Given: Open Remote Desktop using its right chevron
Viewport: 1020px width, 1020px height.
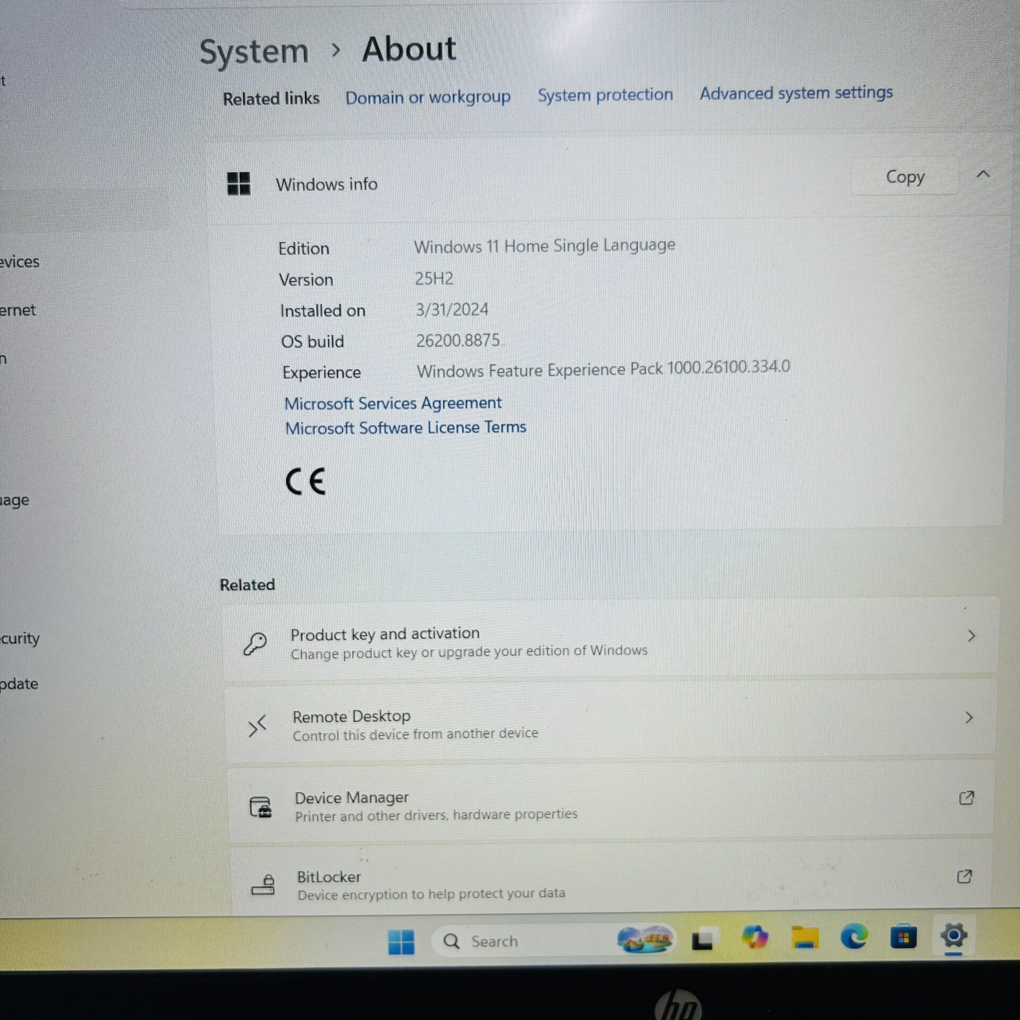Looking at the screenshot, I should [x=970, y=717].
